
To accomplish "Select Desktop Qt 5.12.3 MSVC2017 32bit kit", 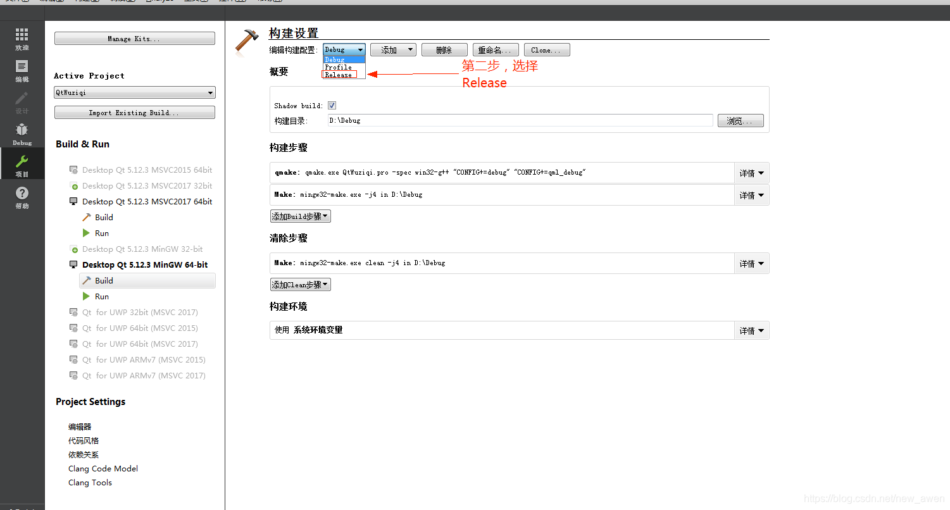I will pyautogui.click(x=147, y=185).
